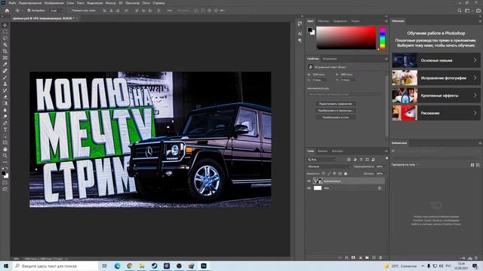
Task: Open the layer Opacity dropdown arrow
Action: tap(386, 166)
